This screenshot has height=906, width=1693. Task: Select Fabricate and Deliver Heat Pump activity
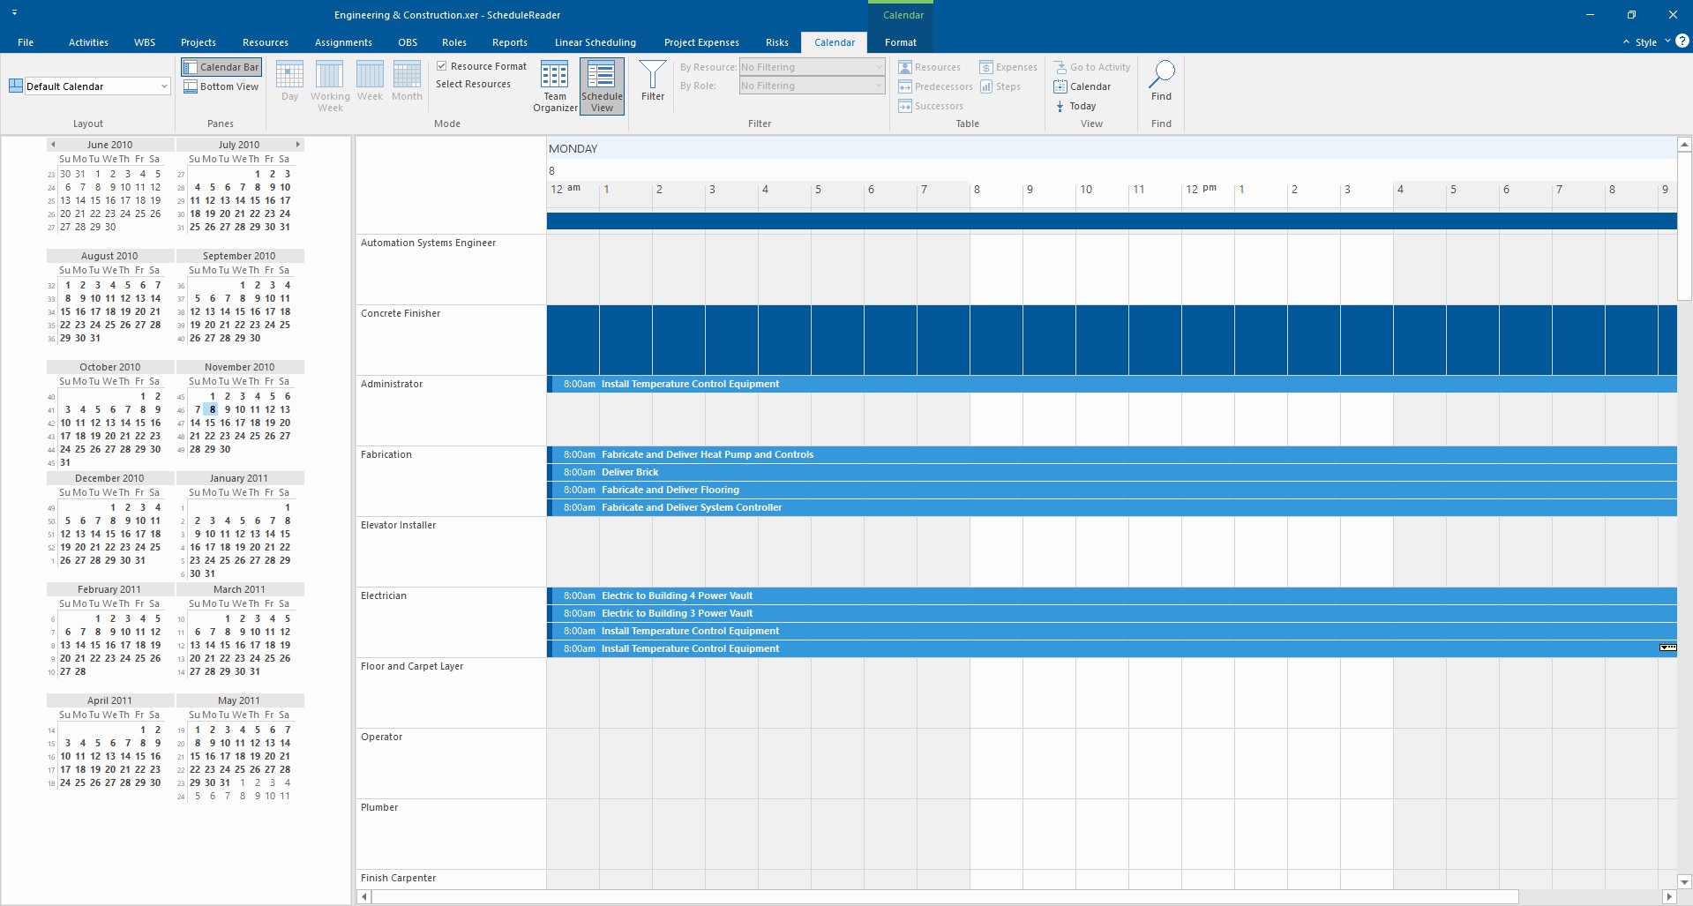(x=1112, y=454)
